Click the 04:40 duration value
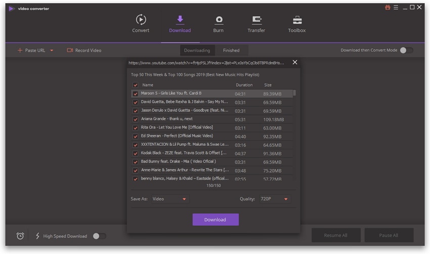Viewport: 430px width, 254px height. tap(240, 137)
